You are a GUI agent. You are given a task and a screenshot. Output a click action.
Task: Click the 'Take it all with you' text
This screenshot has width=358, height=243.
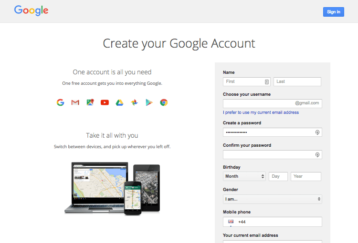[112, 135]
